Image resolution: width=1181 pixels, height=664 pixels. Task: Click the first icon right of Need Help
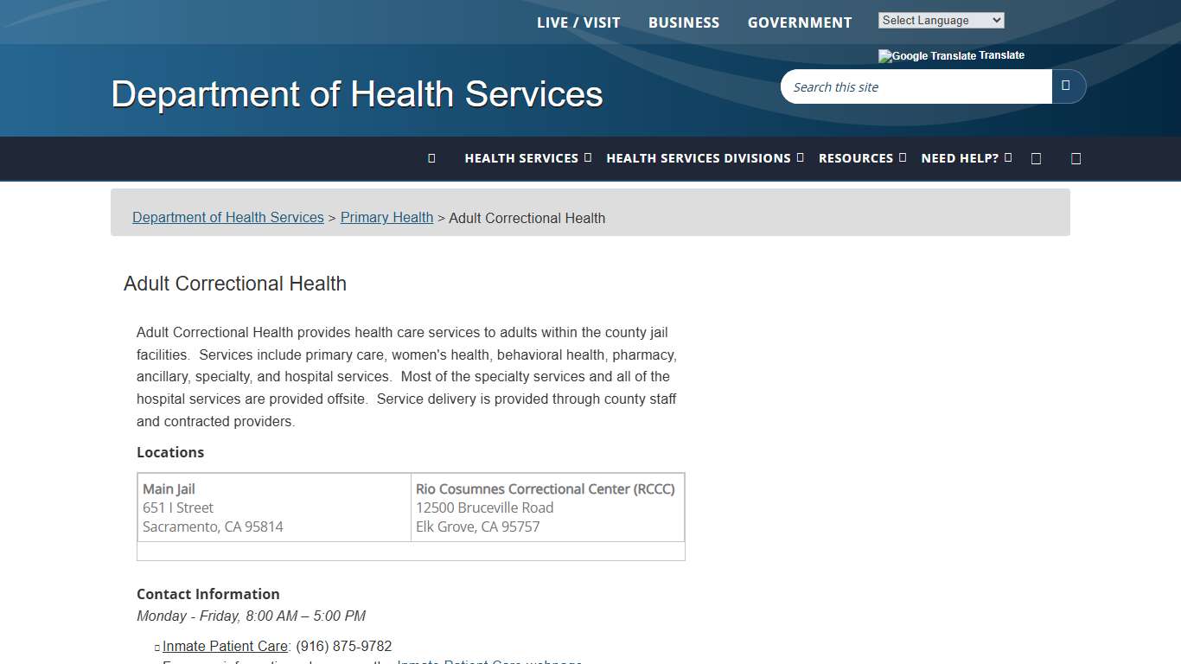(1036, 158)
